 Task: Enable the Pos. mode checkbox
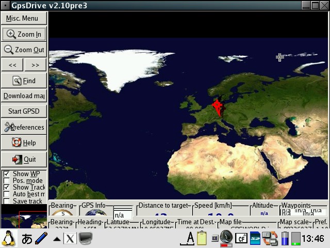point(7,181)
